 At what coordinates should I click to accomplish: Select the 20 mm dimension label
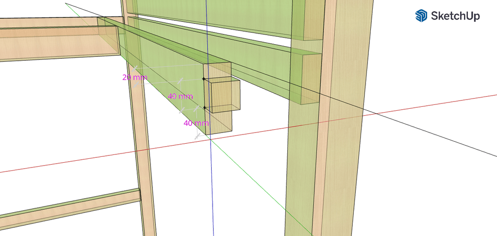[135, 77]
